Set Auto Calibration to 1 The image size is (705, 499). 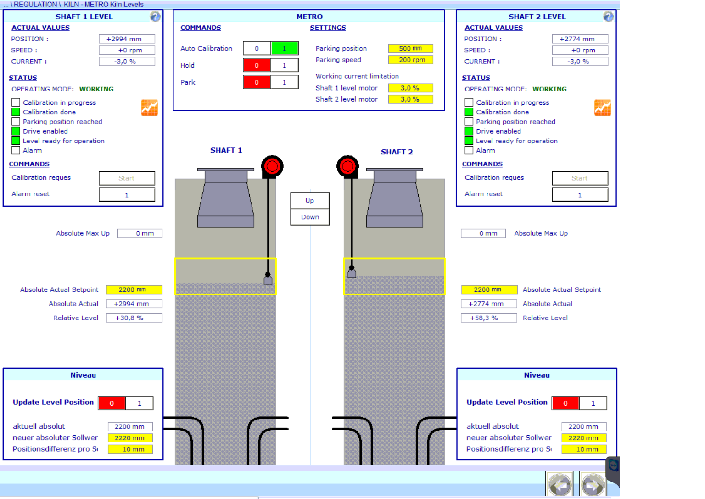tap(285, 48)
